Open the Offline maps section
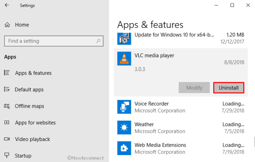Viewport: 255px width, 162px height. pyautogui.click(x=30, y=106)
